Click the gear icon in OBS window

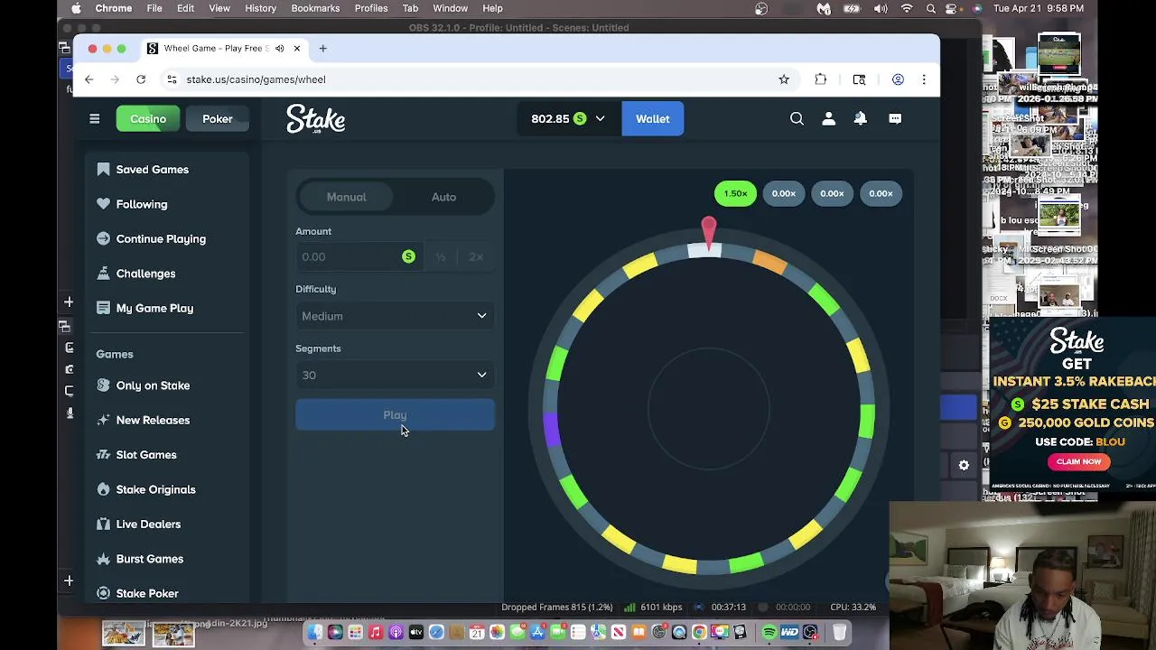(x=964, y=465)
